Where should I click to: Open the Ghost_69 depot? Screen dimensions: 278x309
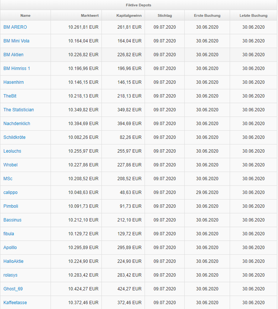click(13, 289)
